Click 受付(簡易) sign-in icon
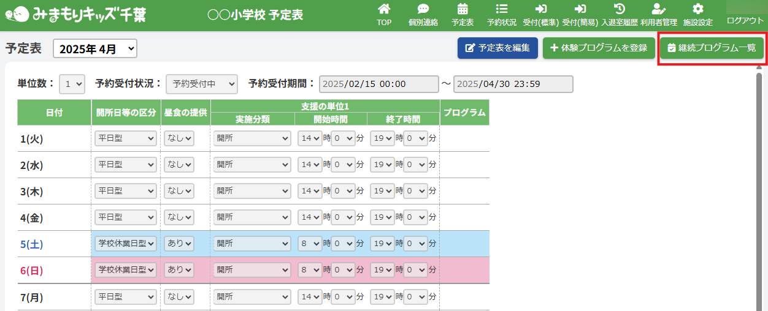Screen dimensions: 768x311 pos(580,10)
